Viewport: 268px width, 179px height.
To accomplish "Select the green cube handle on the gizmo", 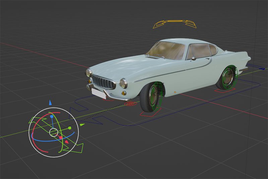I will pyautogui.click(x=69, y=128).
